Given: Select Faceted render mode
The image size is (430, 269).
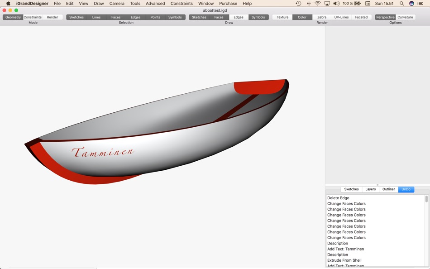Looking at the screenshot, I should click(x=362, y=17).
